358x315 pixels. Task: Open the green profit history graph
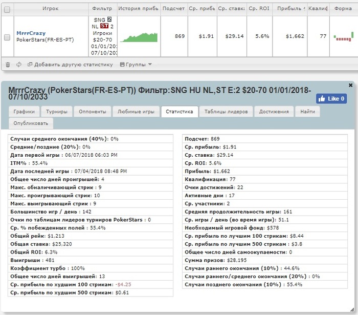139,37
